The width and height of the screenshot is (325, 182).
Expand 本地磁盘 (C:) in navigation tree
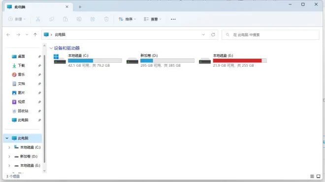[9, 147]
